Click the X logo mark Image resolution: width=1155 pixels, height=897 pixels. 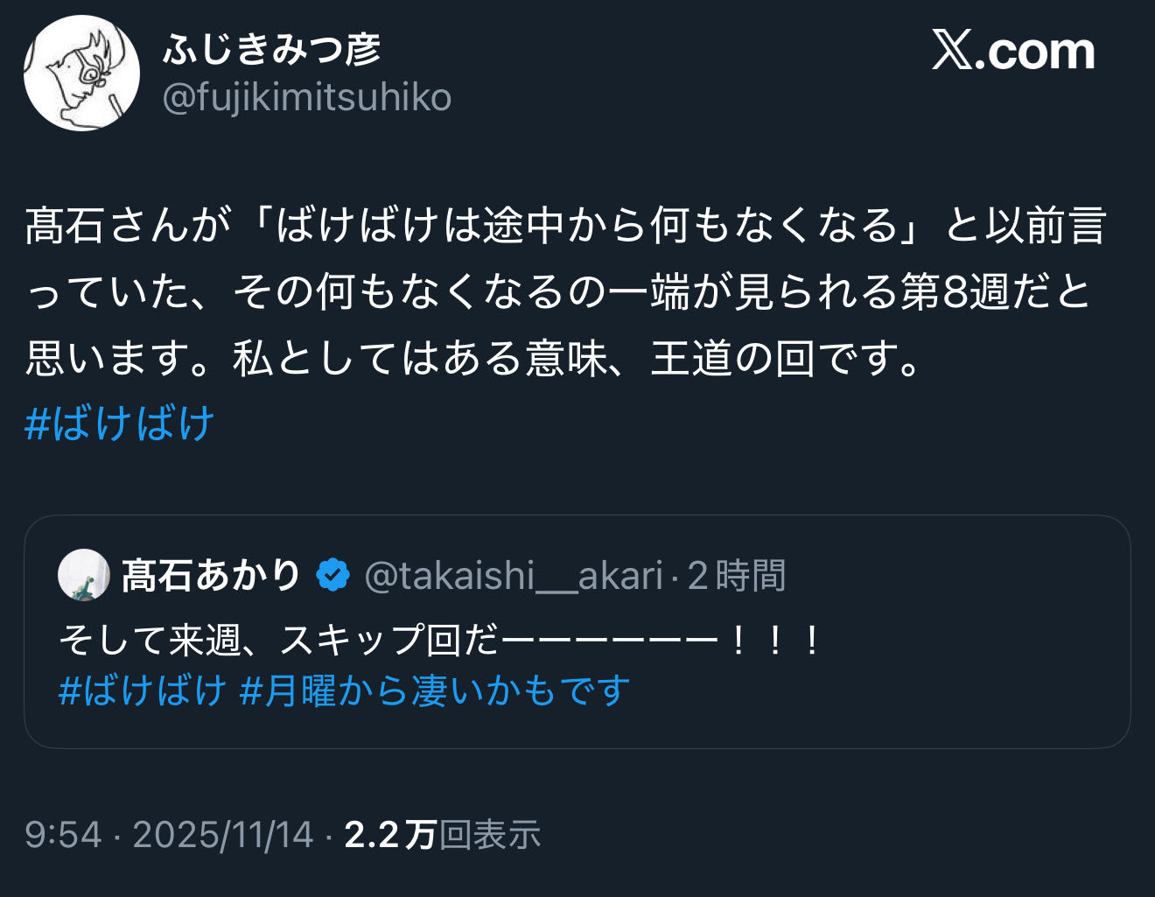(951, 51)
